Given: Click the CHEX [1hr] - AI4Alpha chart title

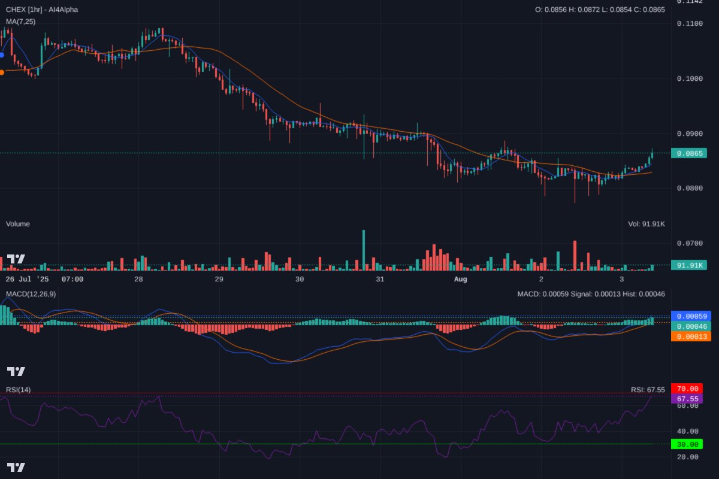Looking at the screenshot, I should (x=42, y=10).
